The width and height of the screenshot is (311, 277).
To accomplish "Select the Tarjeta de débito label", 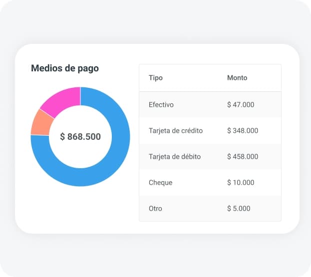I will click(175, 157).
